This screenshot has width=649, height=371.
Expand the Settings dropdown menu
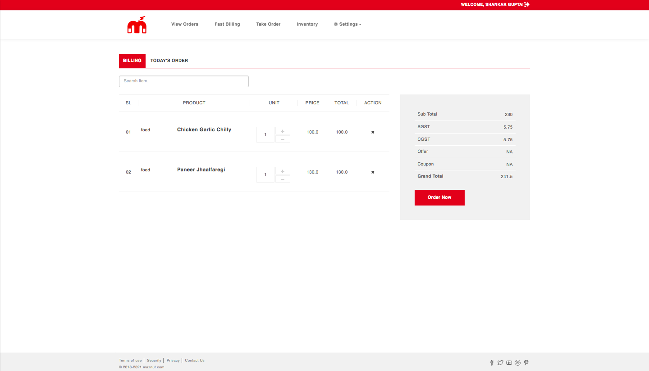click(x=347, y=24)
